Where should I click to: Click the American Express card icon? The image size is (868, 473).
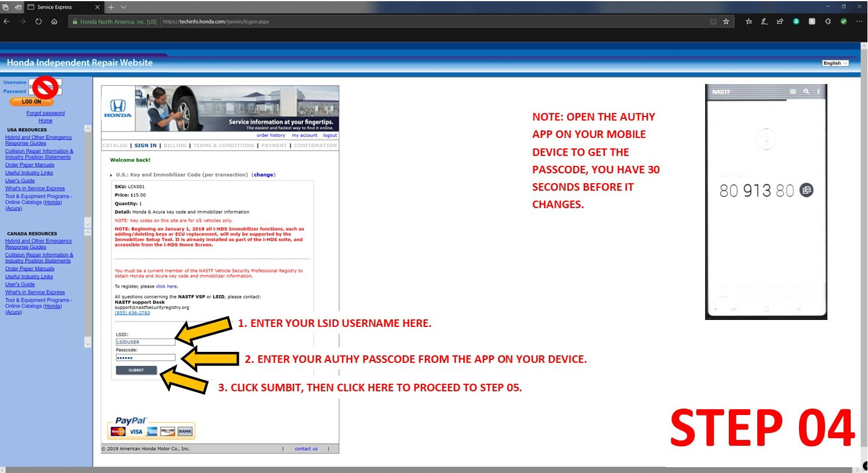(152, 431)
